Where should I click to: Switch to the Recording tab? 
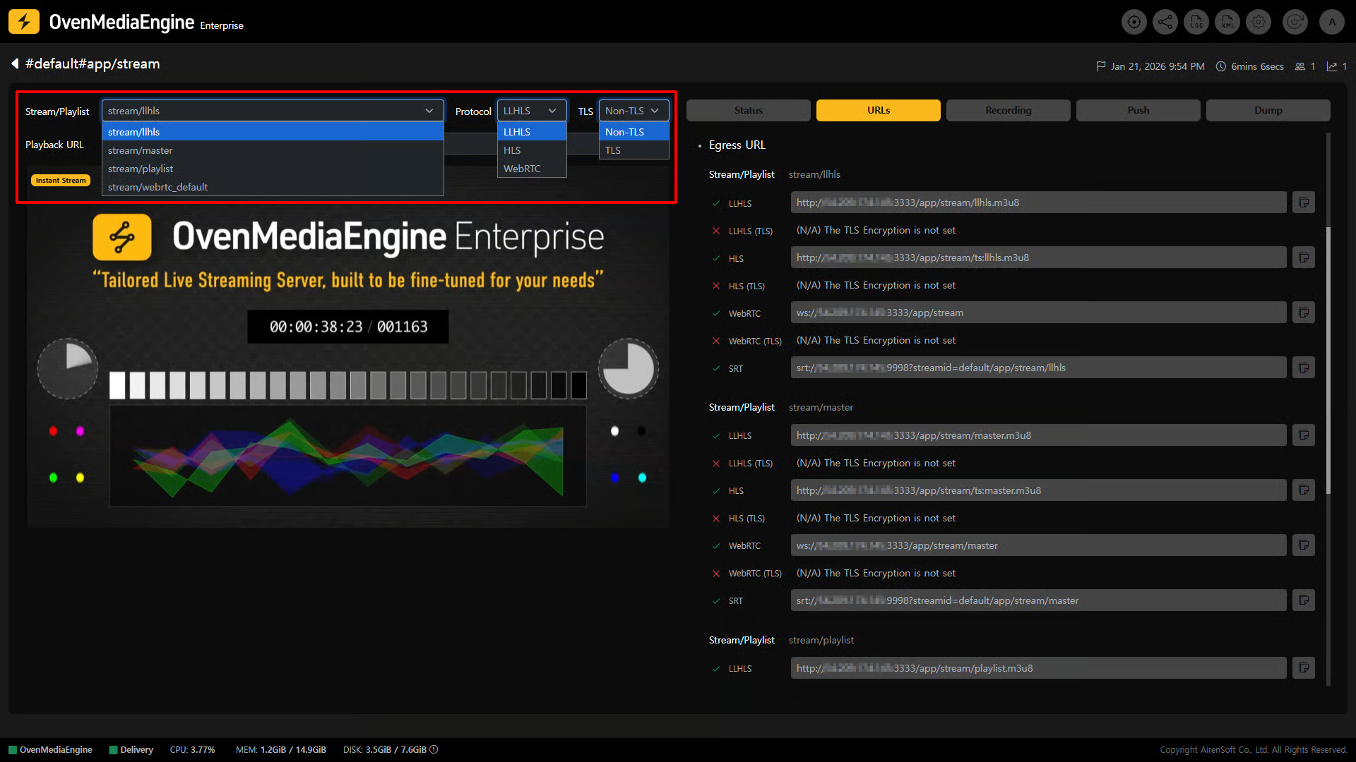1008,110
